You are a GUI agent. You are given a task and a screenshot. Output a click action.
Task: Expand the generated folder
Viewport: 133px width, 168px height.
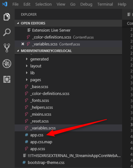(x=27, y=59)
